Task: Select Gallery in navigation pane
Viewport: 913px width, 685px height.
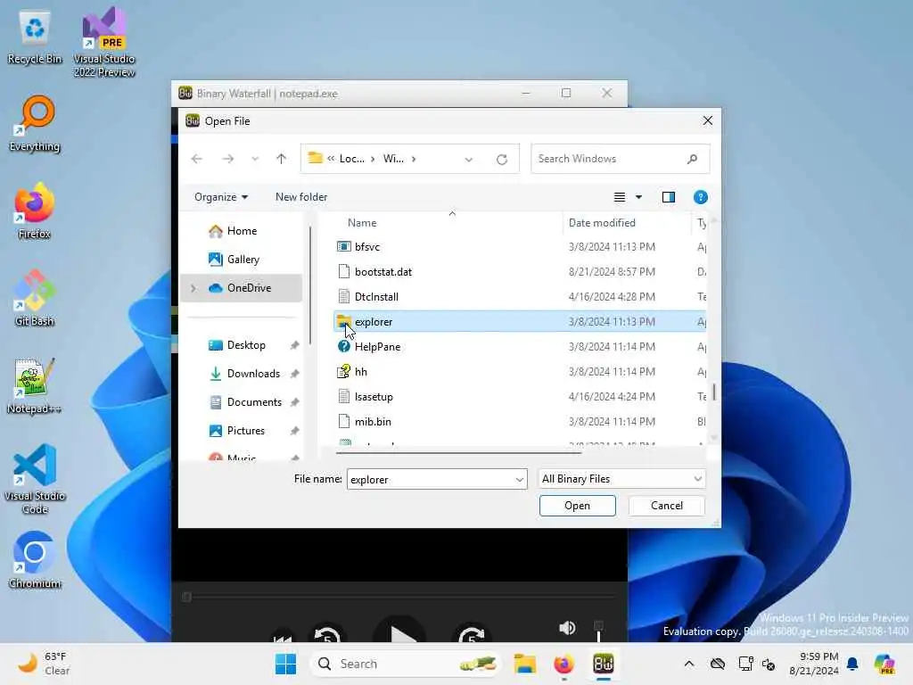Action: [243, 260]
